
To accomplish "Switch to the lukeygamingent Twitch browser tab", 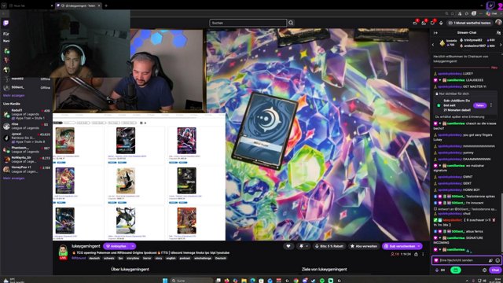I will click(x=79, y=6).
